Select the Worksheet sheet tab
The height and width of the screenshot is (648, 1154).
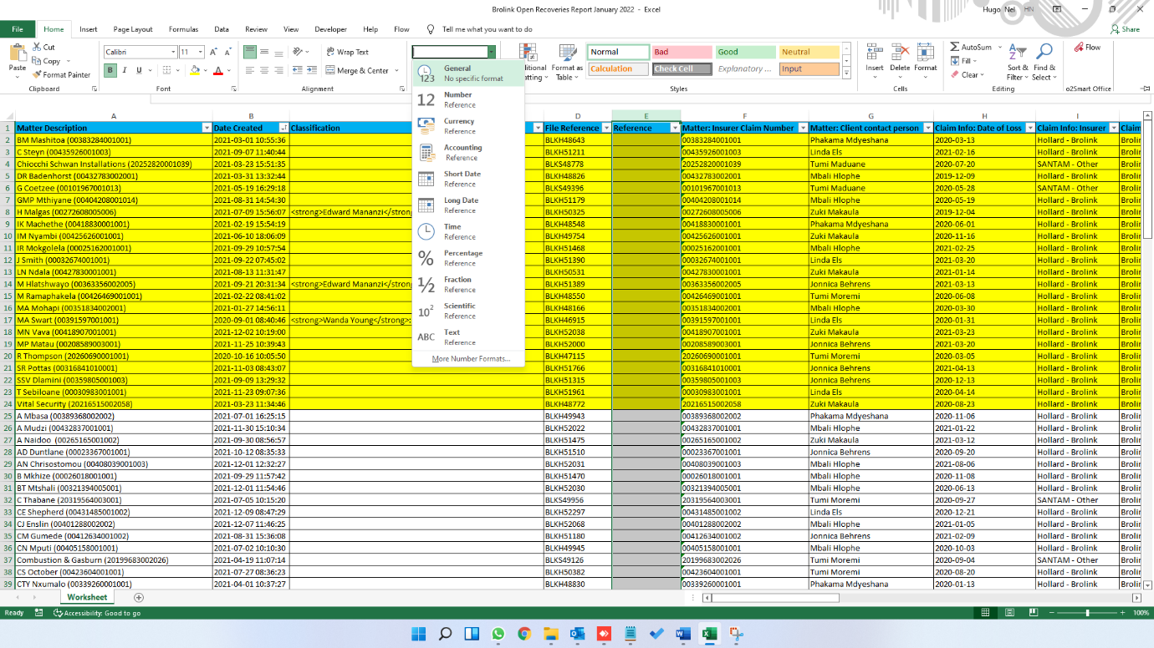[87, 597]
